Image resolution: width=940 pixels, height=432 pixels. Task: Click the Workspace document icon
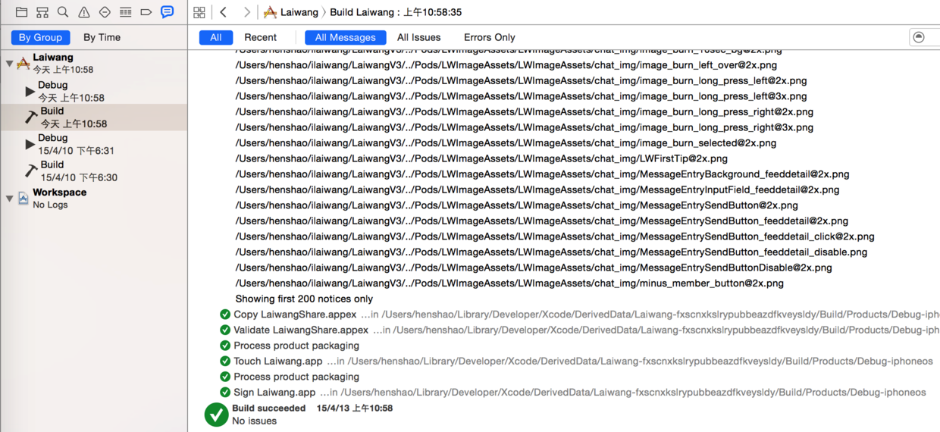[23, 199]
